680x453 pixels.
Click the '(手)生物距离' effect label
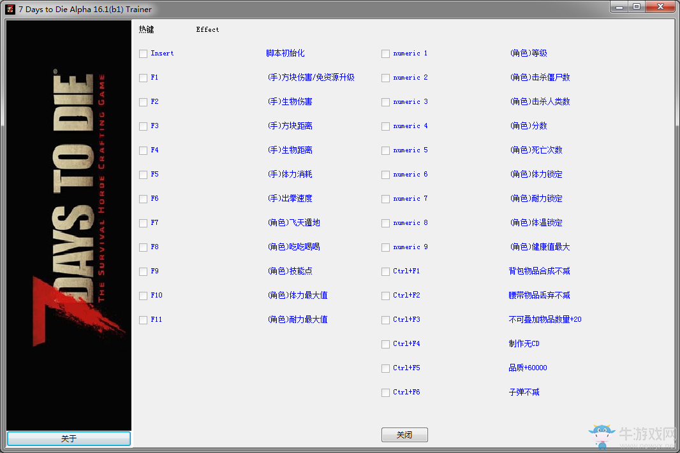click(x=290, y=150)
